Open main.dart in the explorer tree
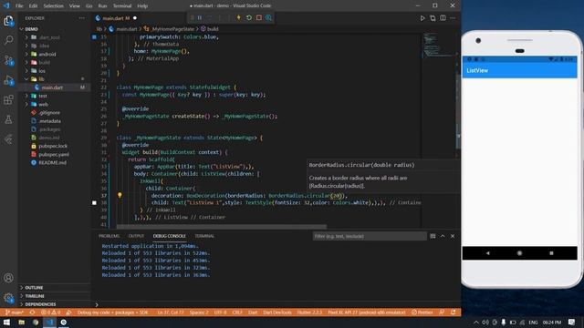This screenshot has height=328, width=584. coord(52,87)
